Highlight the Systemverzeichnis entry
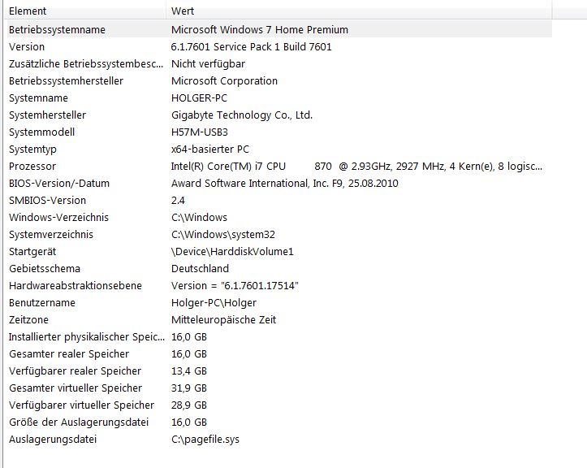This screenshot has height=468, width=587. tap(51, 235)
